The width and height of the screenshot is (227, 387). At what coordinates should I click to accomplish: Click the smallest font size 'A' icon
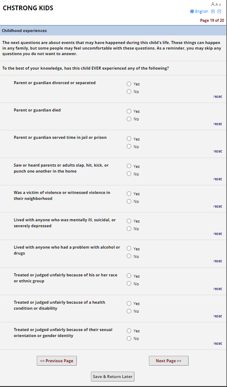tap(220, 5)
